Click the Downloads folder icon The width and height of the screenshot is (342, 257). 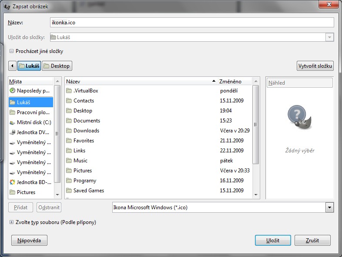click(69, 131)
